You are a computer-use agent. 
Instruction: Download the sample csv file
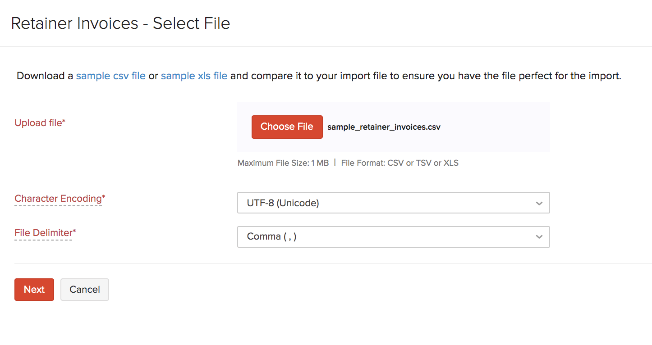click(110, 76)
